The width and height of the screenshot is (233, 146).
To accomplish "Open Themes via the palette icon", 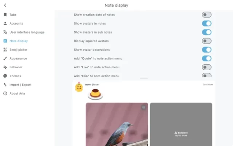I will (5, 76).
